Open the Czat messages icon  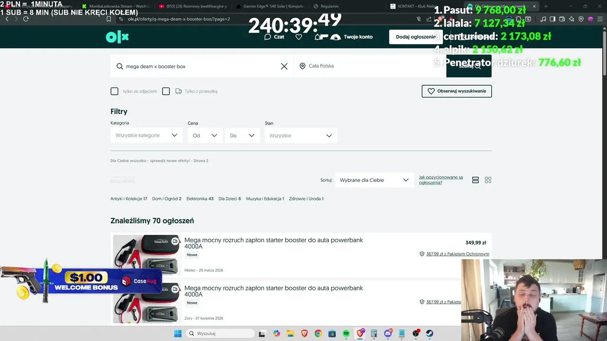274,37
